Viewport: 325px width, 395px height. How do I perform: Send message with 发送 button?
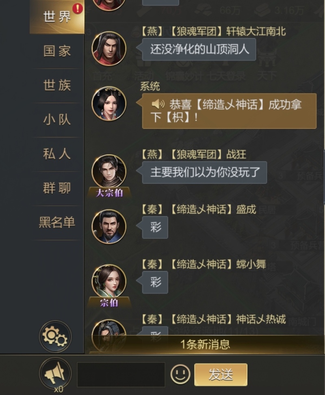point(221,374)
